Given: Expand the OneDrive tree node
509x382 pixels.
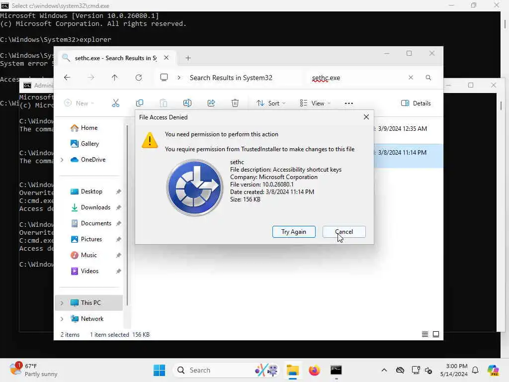Looking at the screenshot, I should (x=62, y=160).
